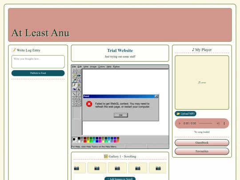This screenshot has height=180, width=240.
Task: Pick the Airbrush spray tool
Action: coord(74,89)
